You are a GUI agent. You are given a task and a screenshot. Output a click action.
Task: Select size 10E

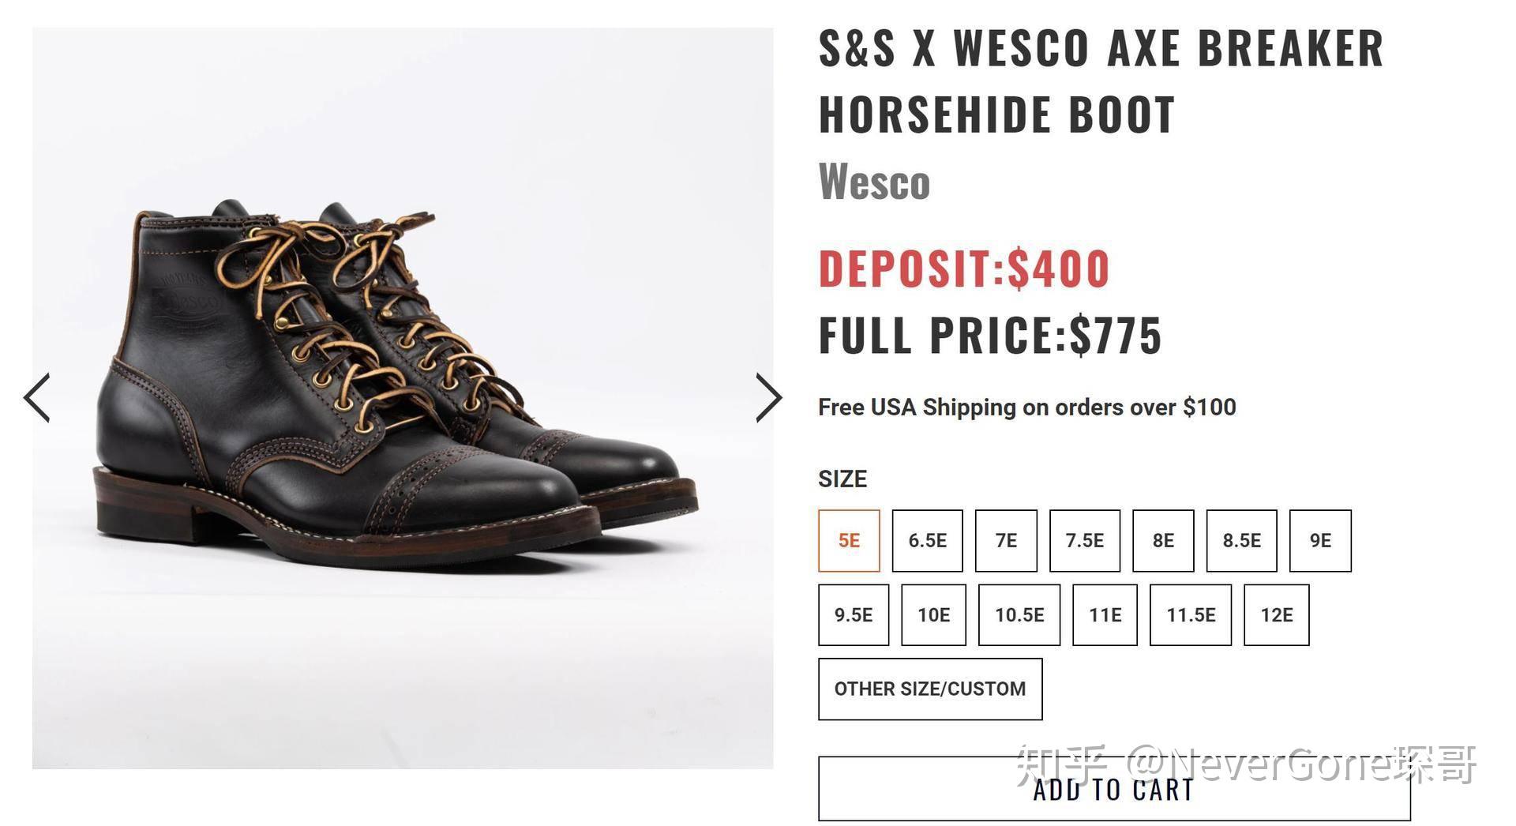tap(933, 615)
